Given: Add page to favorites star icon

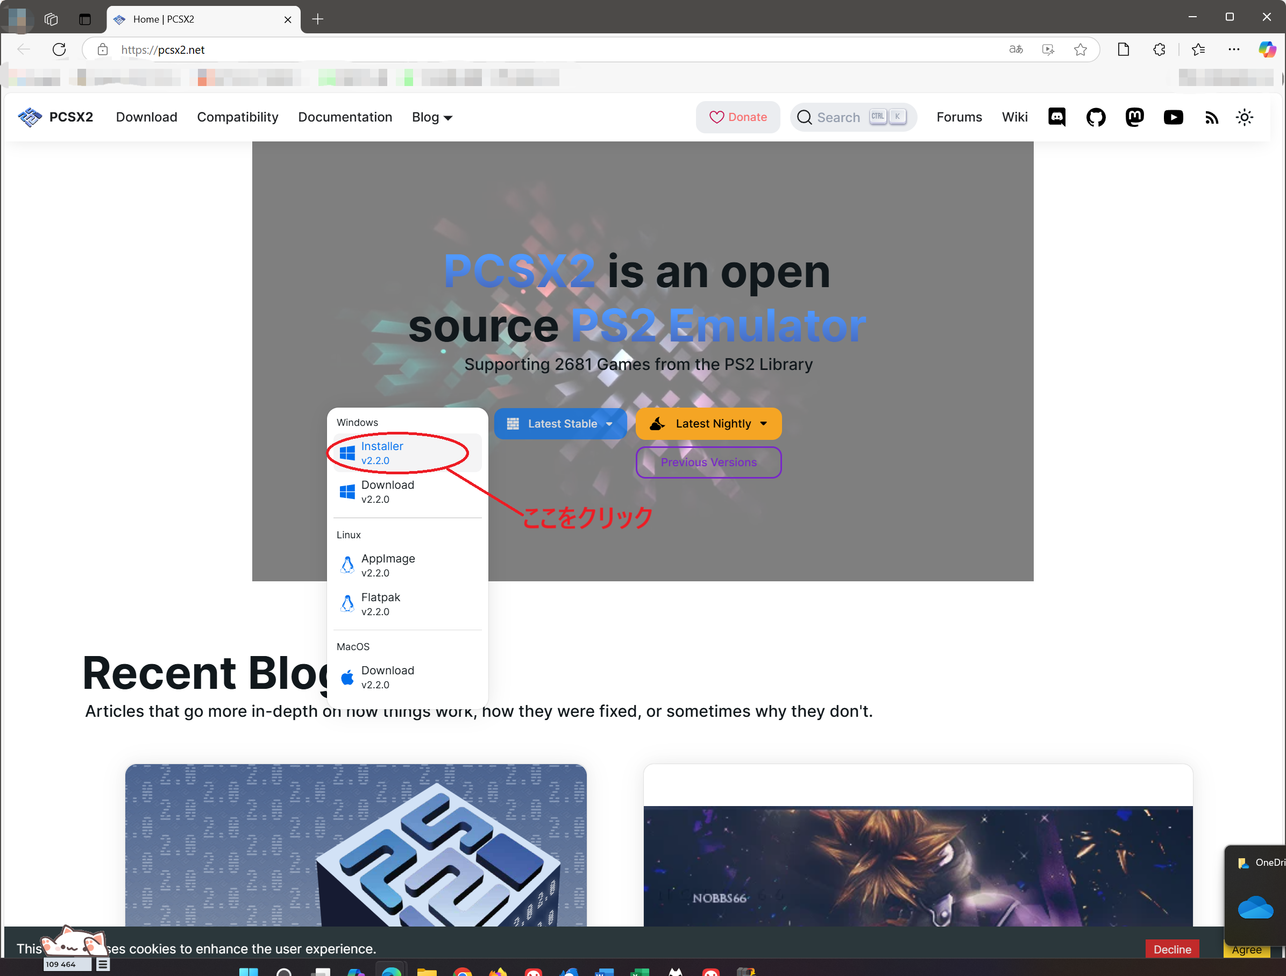Looking at the screenshot, I should coord(1080,50).
